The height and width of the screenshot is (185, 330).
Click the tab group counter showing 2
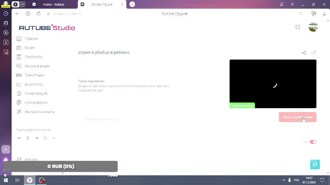pyautogui.click(x=15, y=5)
